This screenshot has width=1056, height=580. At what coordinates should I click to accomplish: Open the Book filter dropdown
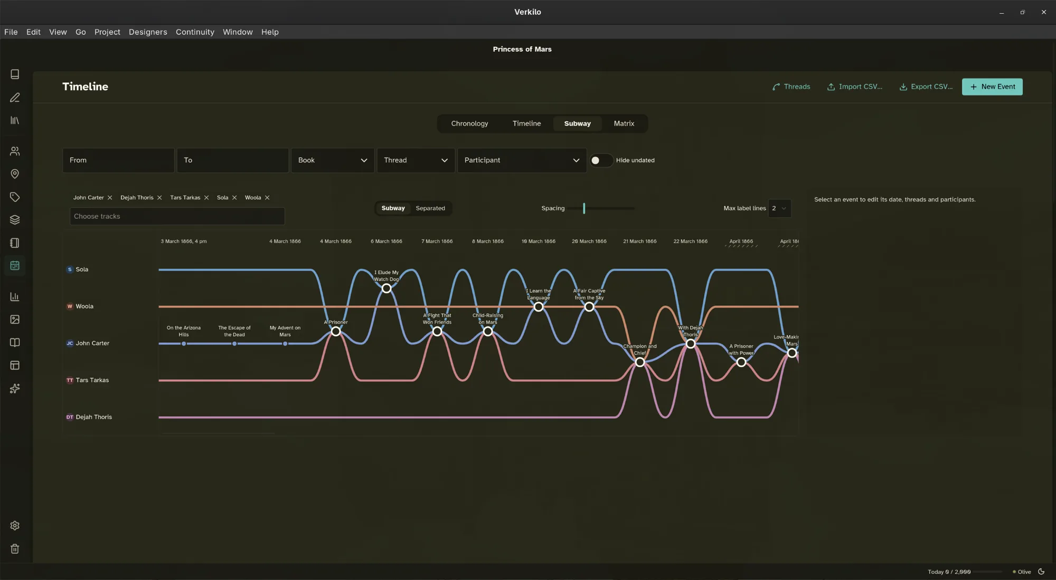[x=333, y=160]
